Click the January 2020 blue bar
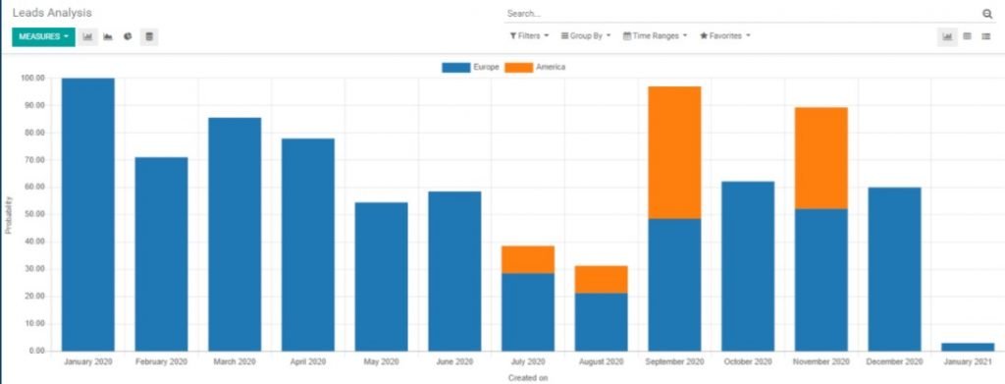This screenshot has width=1005, height=384. click(87, 214)
